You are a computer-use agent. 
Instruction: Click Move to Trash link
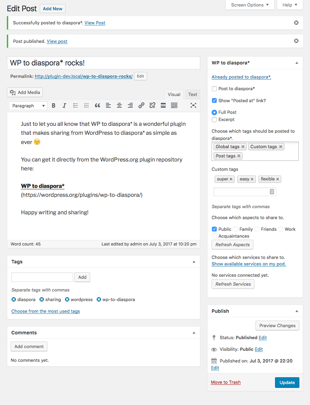coord(226,382)
